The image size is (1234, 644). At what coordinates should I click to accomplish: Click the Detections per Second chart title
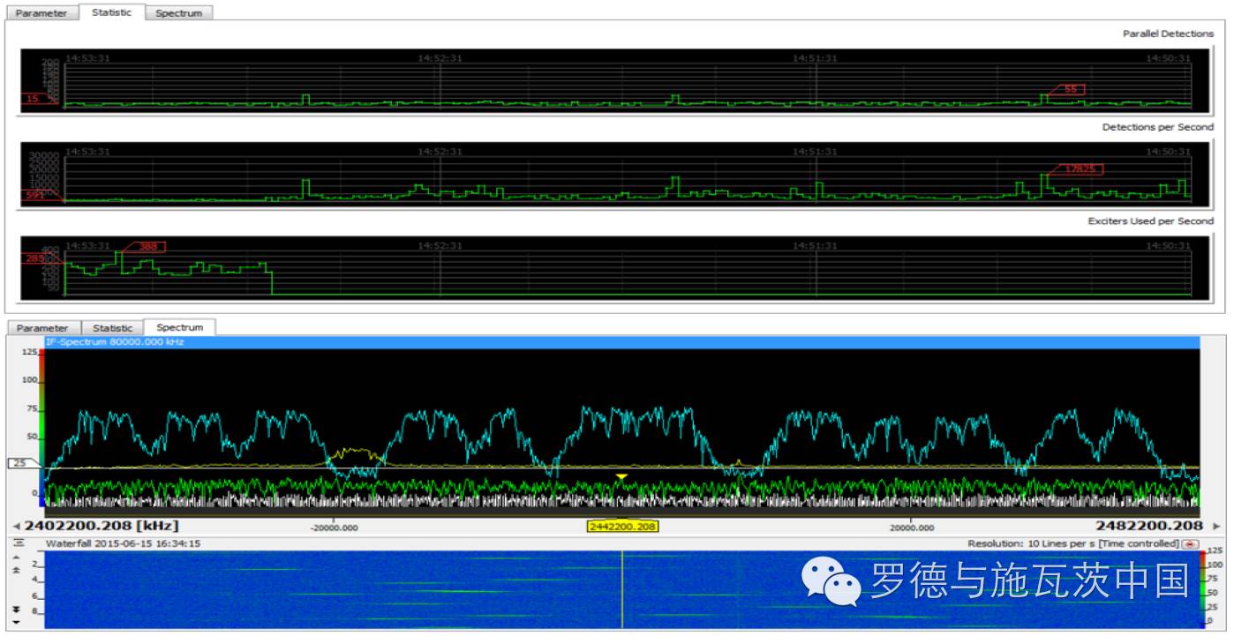(1158, 127)
